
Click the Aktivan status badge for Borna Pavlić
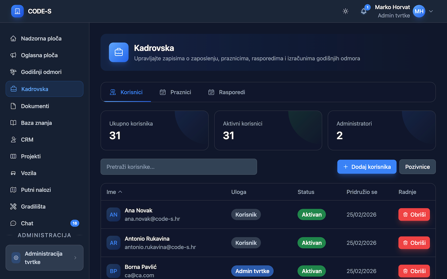(x=312, y=271)
